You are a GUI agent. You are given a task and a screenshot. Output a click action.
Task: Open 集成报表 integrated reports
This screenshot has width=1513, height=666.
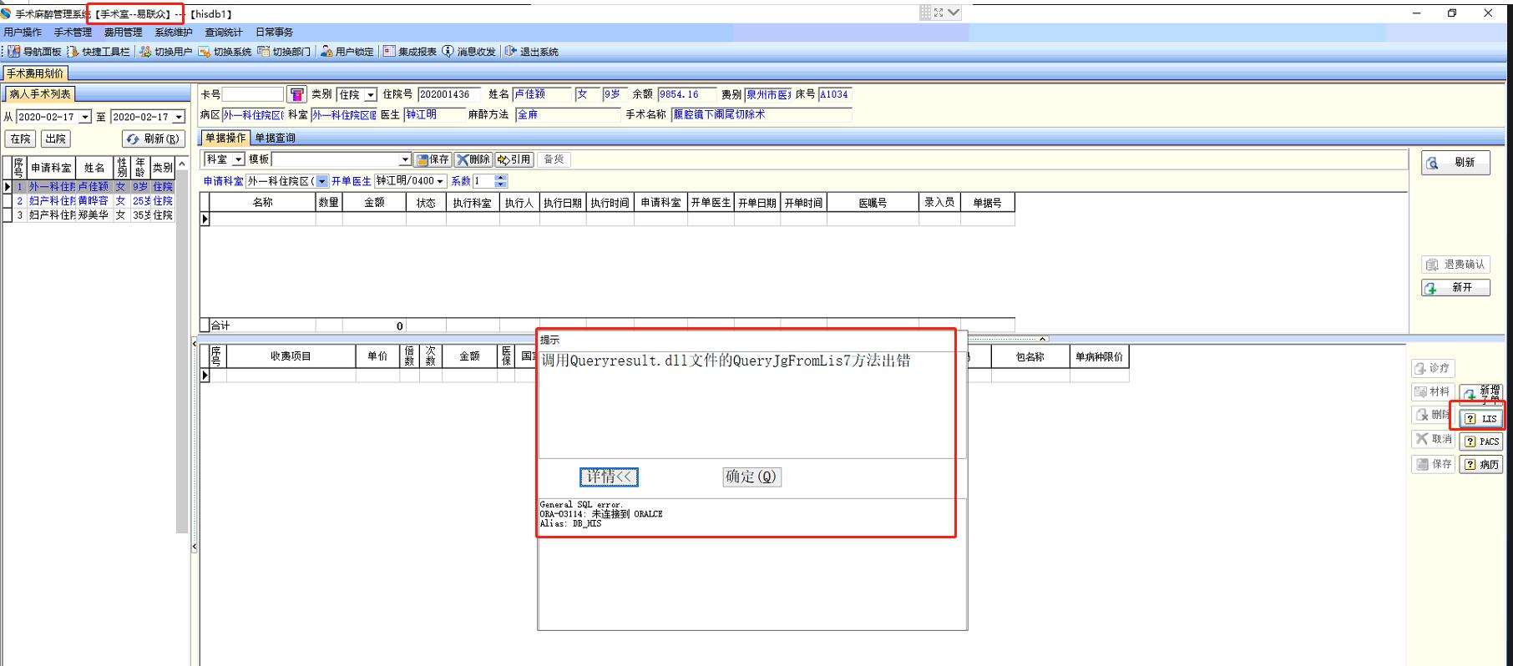click(x=410, y=52)
